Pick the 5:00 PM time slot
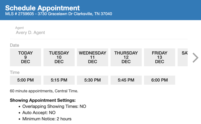The width and height of the screenshot is (201, 124). (25, 80)
